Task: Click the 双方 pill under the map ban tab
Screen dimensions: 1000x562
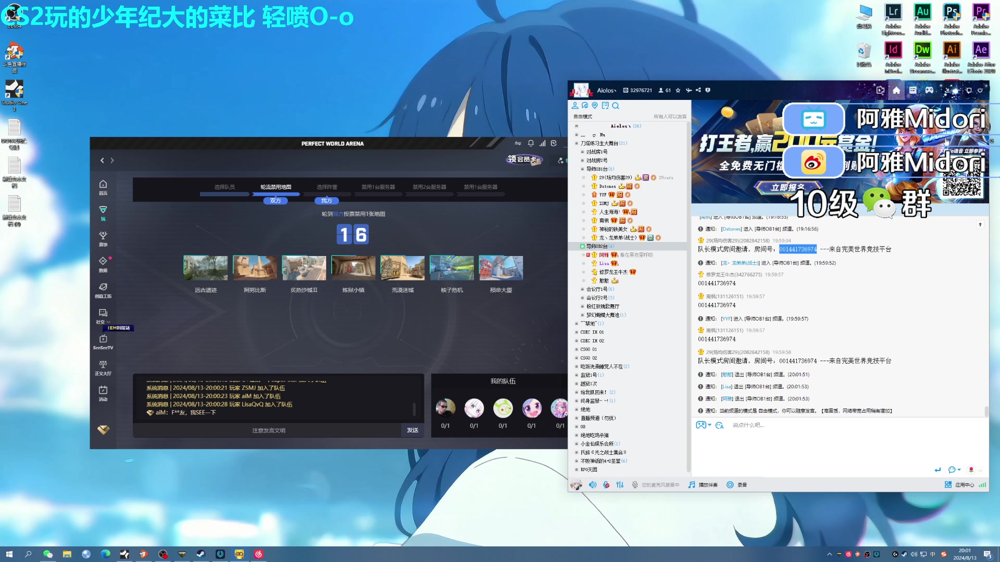Action: (276, 201)
